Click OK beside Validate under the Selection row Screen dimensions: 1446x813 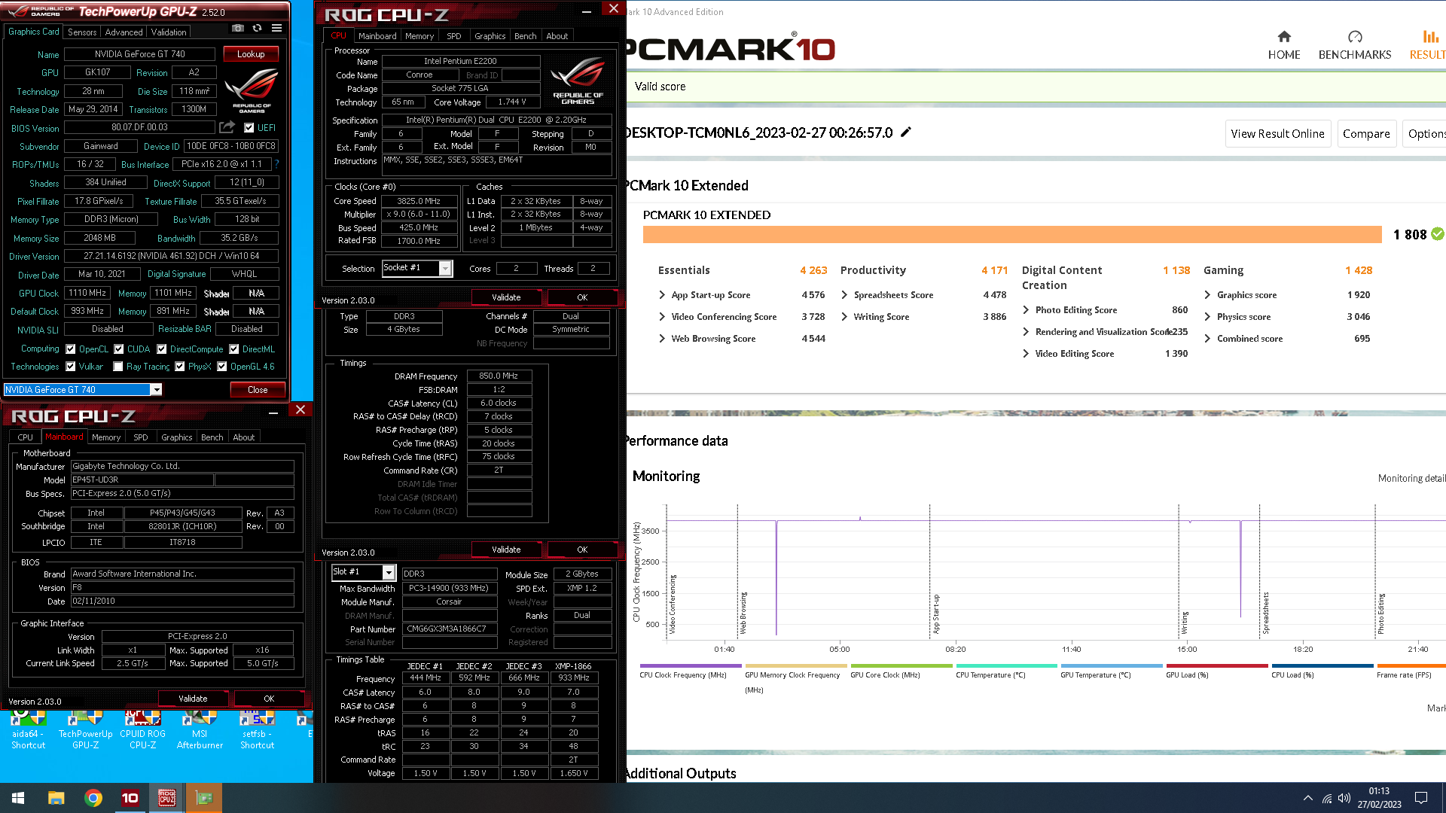[582, 297]
